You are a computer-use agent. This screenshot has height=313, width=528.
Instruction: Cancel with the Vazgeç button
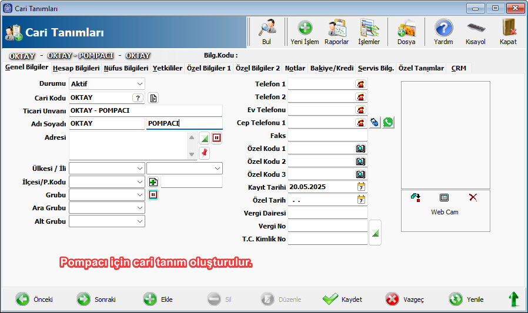(x=405, y=299)
